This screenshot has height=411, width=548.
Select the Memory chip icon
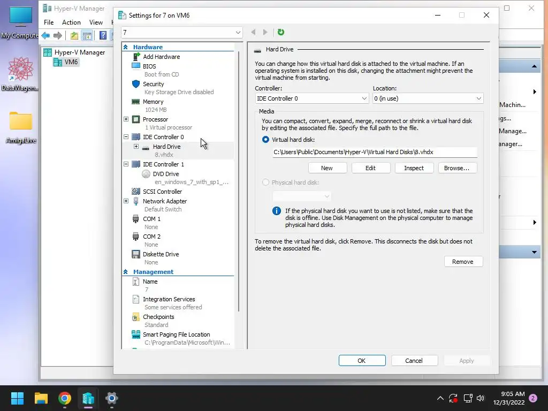coord(135,102)
